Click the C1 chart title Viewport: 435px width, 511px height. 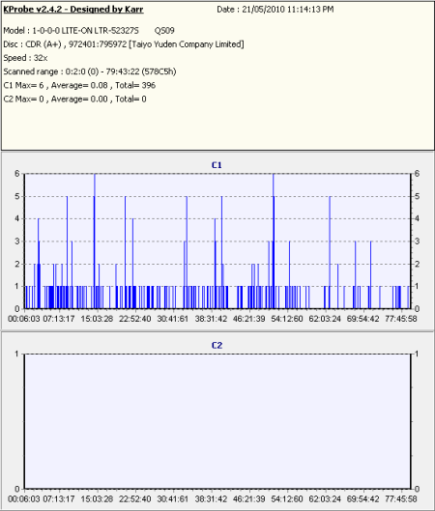point(217,165)
